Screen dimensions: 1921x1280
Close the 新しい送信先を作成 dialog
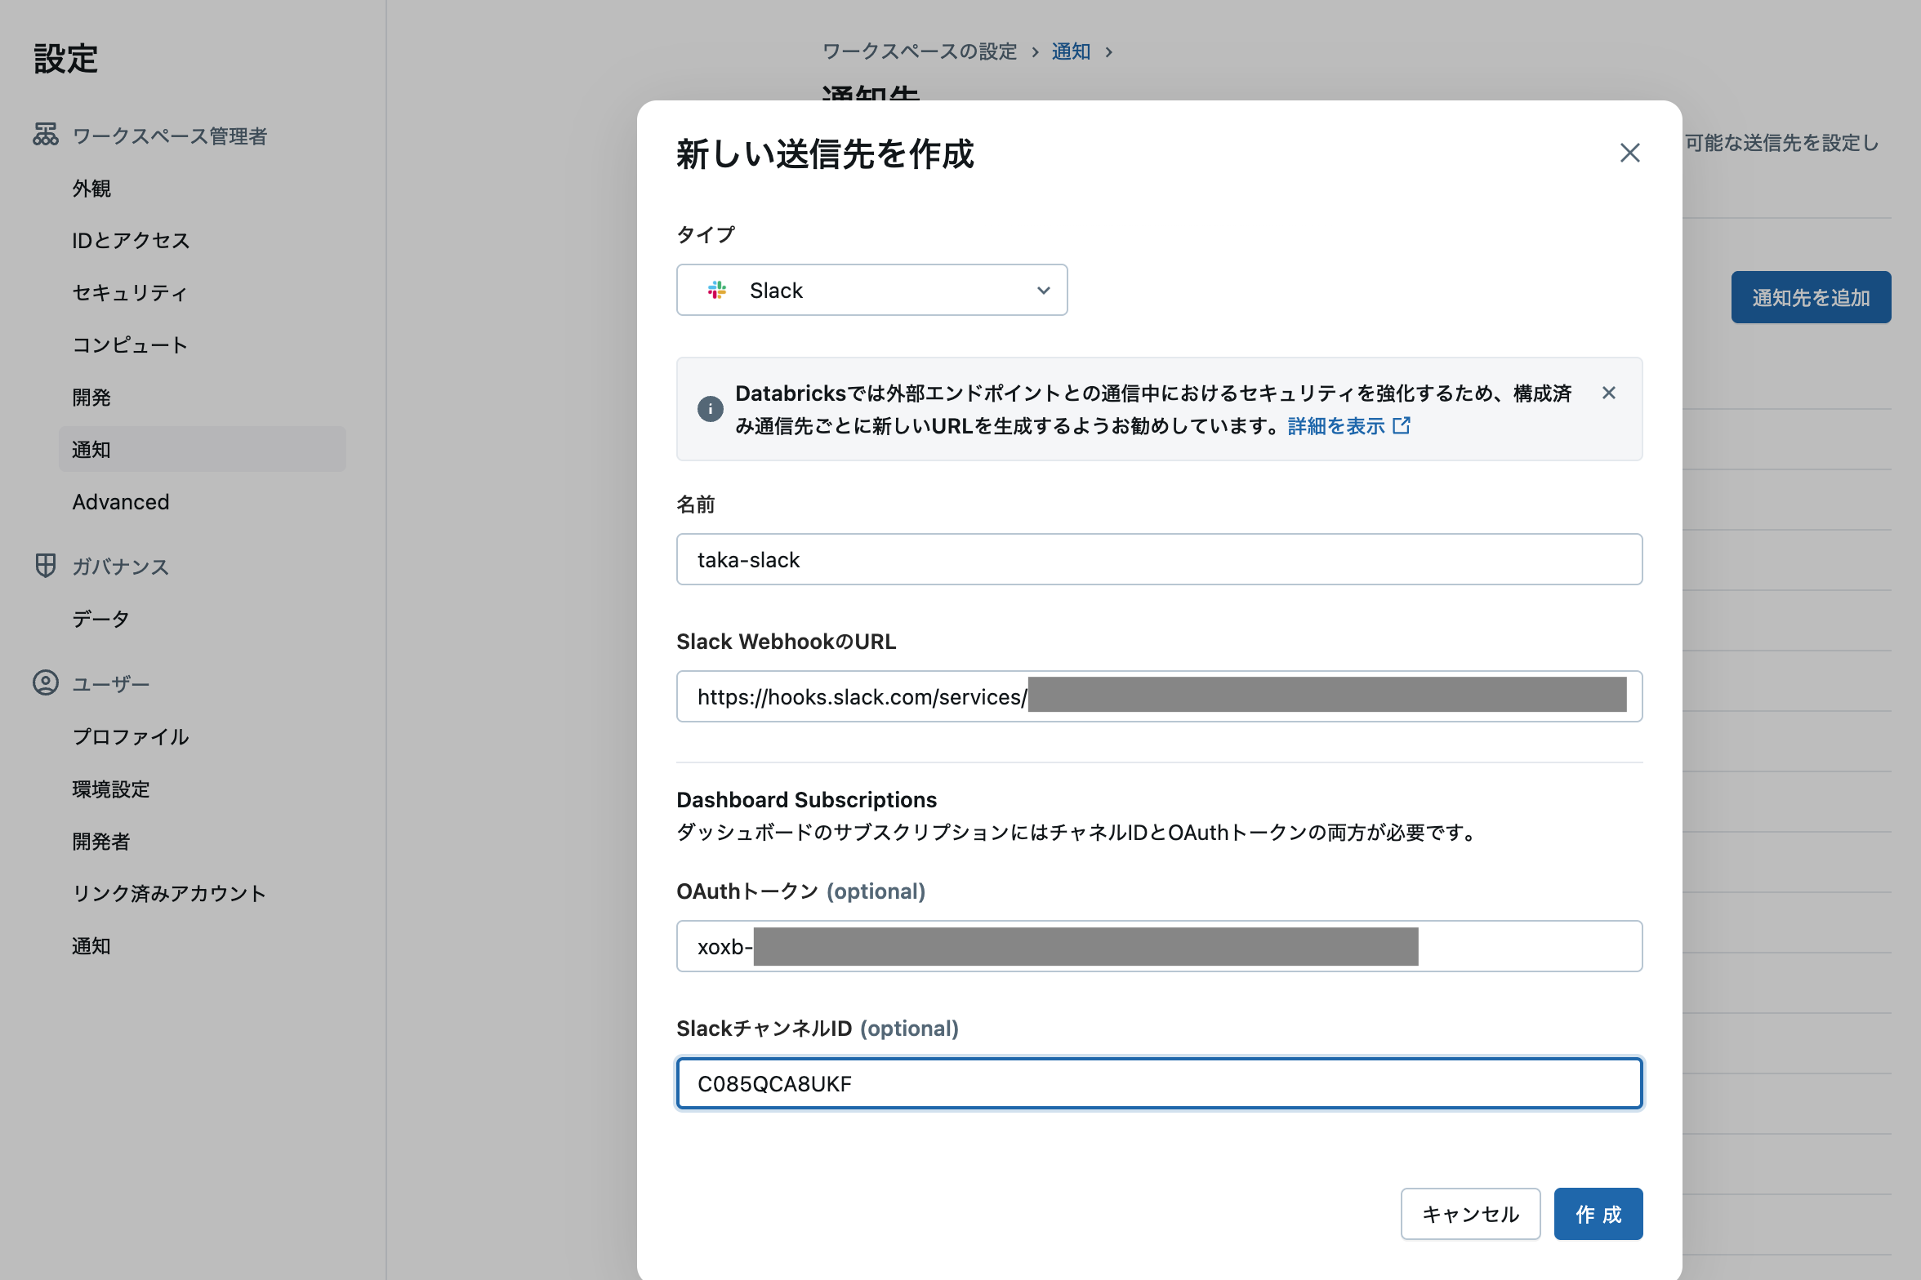[1630, 153]
